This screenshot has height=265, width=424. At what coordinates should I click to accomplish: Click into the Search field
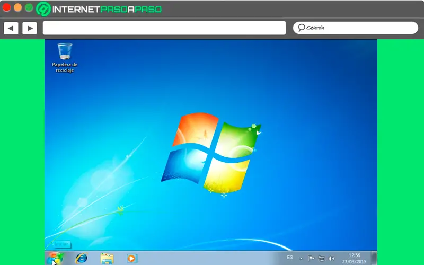tap(356, 28)
